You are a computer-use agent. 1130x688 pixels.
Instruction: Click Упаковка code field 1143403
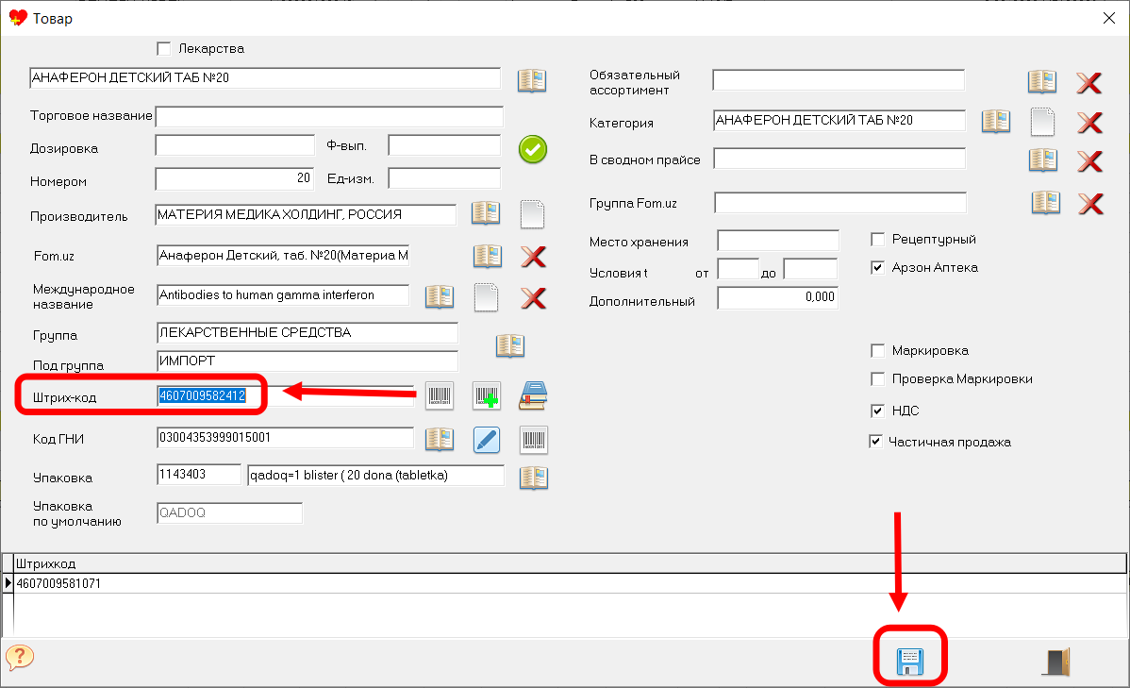[199, 475]
